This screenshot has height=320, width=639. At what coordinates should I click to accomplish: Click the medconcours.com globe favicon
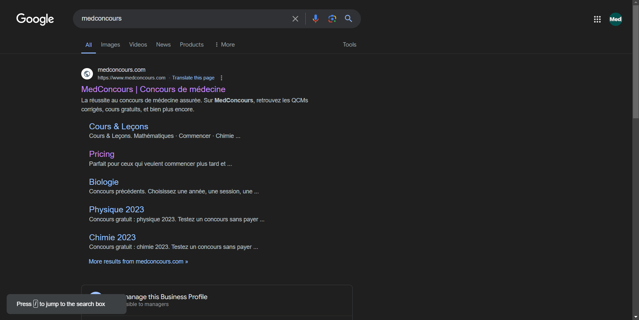click(87, 74)
